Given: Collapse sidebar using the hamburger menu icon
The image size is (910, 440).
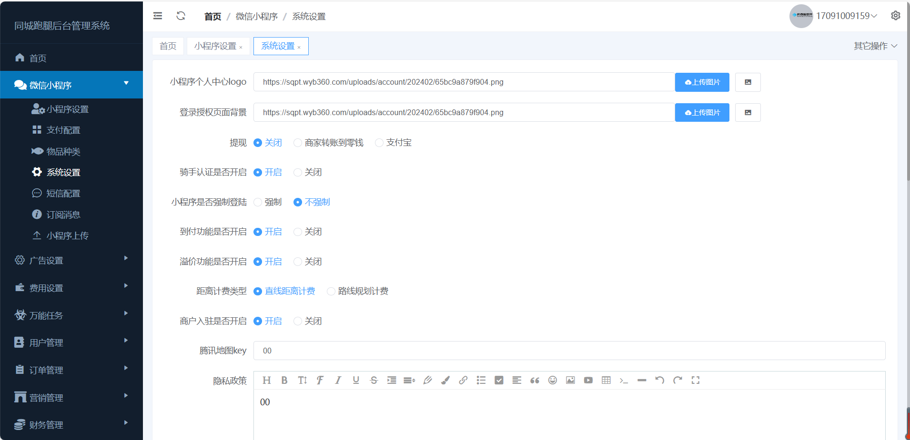Looking at the screenshot, I should pyautogui.click(x=158, y=16).
